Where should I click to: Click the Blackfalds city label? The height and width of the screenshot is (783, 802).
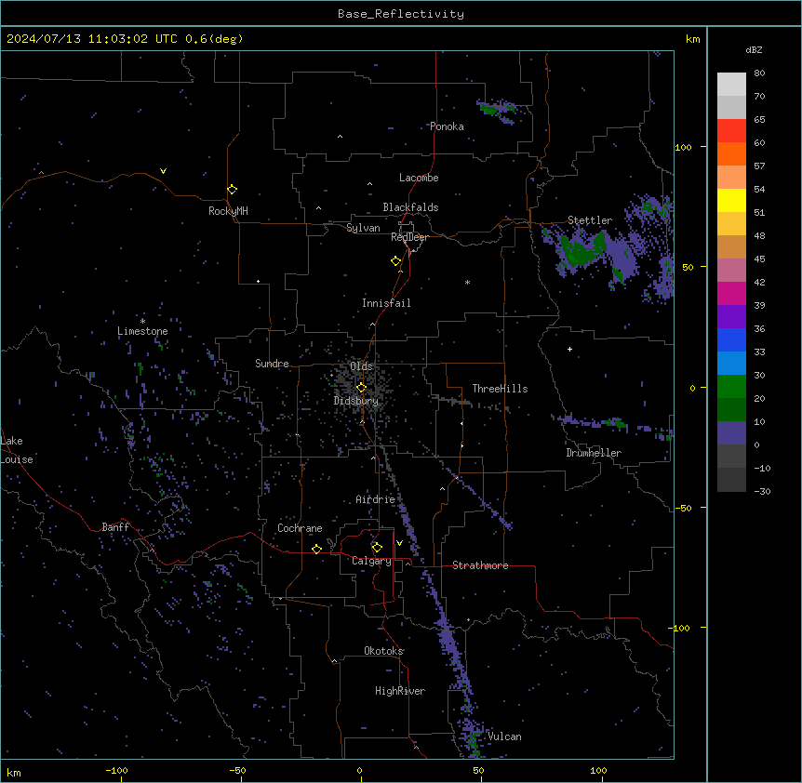click(x=410, y=207)
